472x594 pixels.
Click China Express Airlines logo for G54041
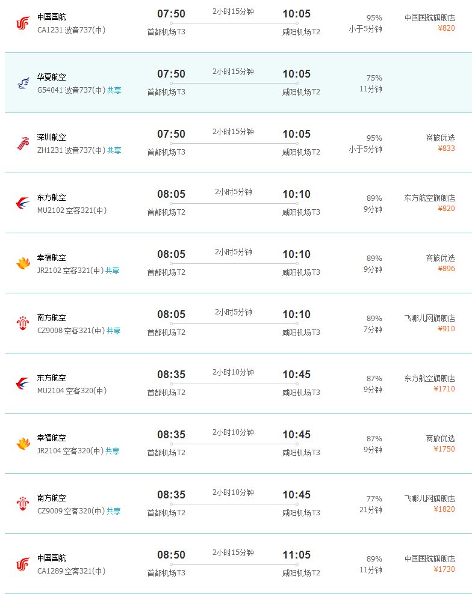[x=22, y=83]
